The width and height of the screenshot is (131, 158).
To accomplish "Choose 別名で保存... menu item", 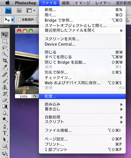I will (82, 72).
